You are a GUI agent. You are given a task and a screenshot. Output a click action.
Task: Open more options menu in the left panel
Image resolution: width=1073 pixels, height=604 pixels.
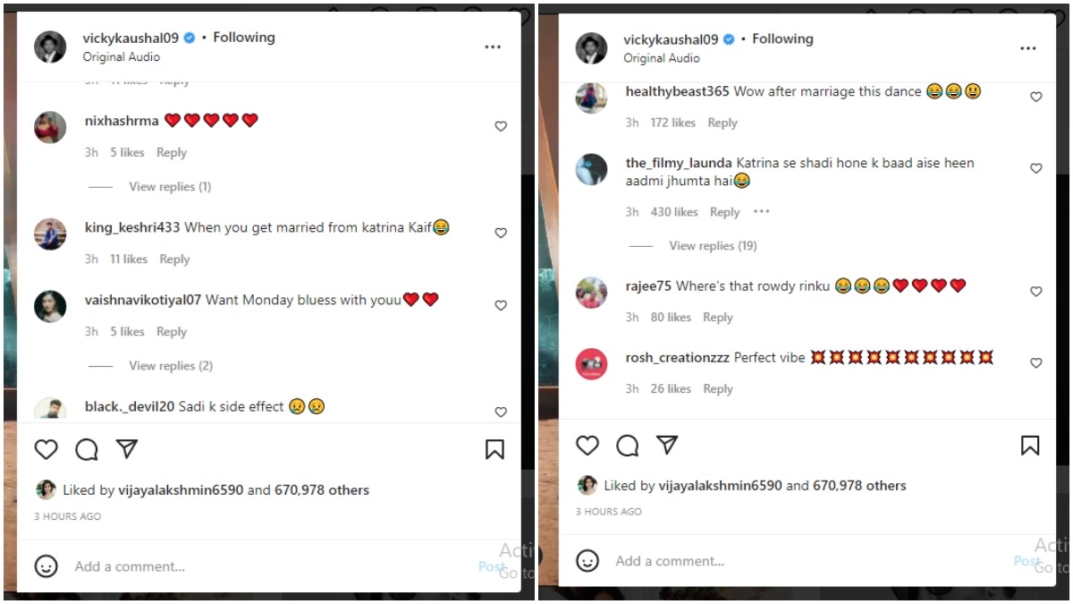coord(493,47)
